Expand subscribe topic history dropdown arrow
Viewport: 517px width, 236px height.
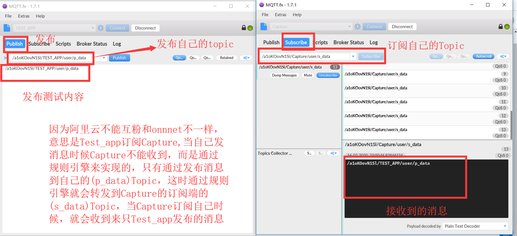coord(353,56)
